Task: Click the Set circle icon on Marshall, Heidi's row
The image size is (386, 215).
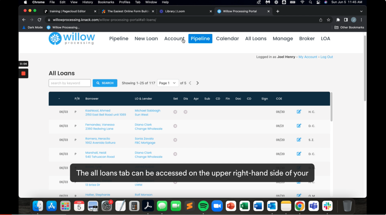Action: pos(175,154)
